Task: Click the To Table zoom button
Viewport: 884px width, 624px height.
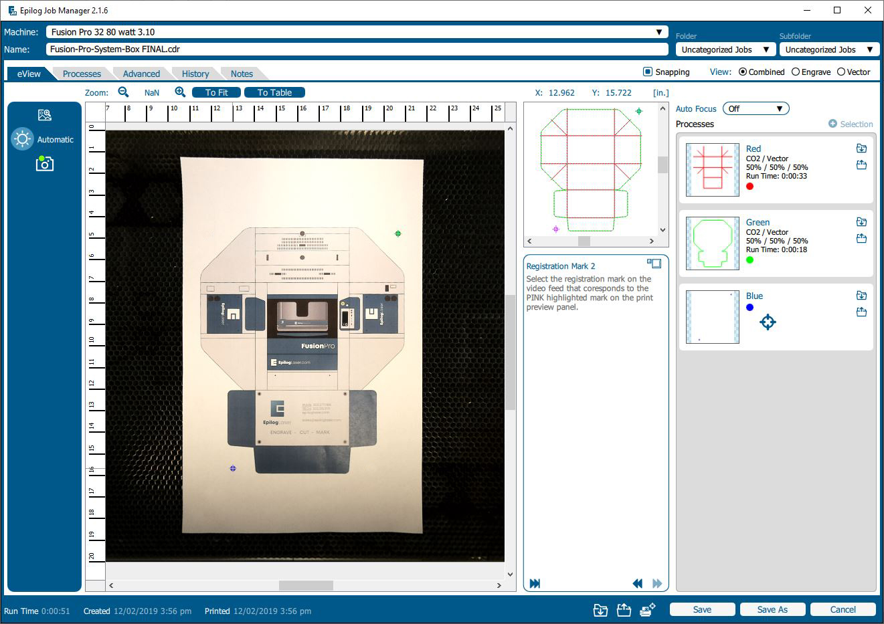Action: 274,92
